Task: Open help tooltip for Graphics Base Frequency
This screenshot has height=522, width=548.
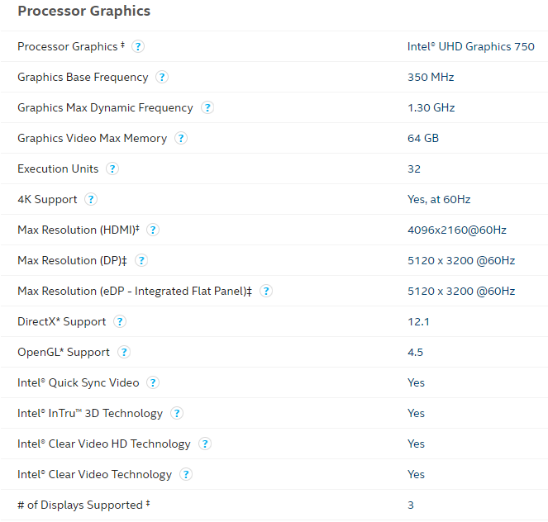Action: point(162,77)
